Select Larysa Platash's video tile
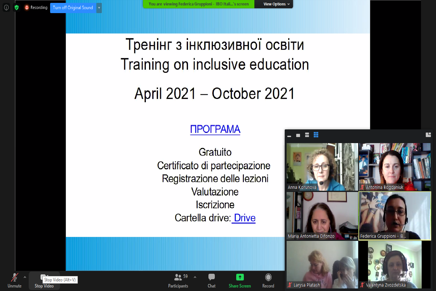The width and height of the screenshot is (436, 291). point(322,264)
